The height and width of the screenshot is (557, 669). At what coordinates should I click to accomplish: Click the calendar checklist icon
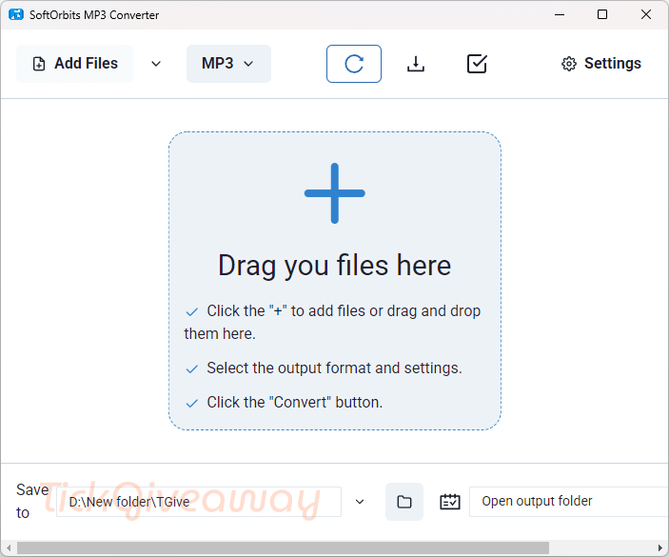[450, 502]
